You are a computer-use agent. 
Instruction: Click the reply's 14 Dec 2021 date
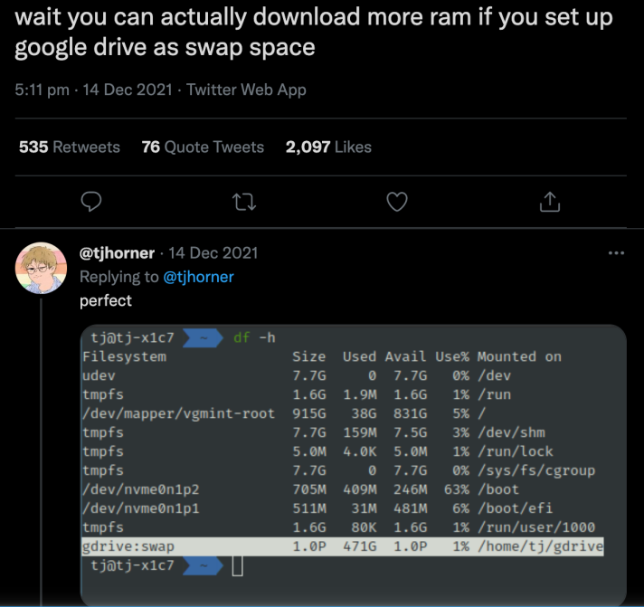coord(213,253)
